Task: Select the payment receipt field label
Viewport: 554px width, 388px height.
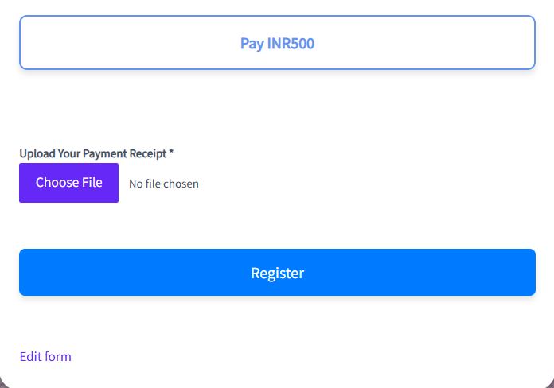Action: point(96,153)
